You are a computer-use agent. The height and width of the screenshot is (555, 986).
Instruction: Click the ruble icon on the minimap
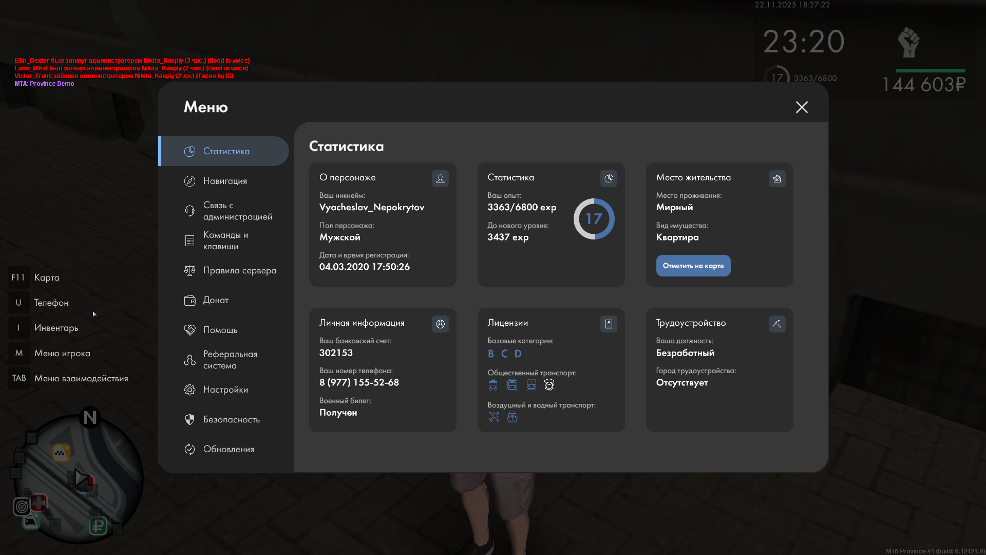coord(98,526)
